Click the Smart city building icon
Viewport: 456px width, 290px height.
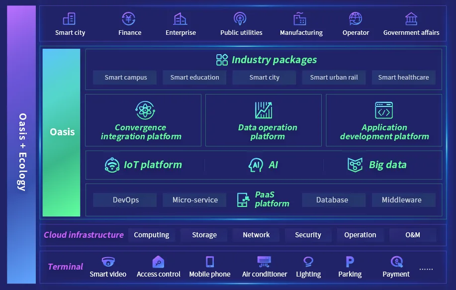pyautogui.click(x=69, y=19)
